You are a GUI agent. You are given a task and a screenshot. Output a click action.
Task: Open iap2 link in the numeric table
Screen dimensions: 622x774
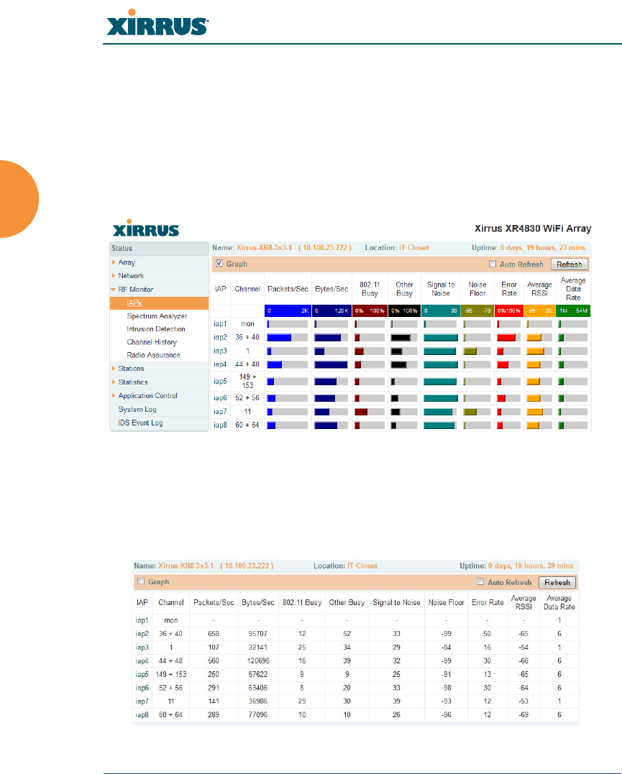click(142, 634)
